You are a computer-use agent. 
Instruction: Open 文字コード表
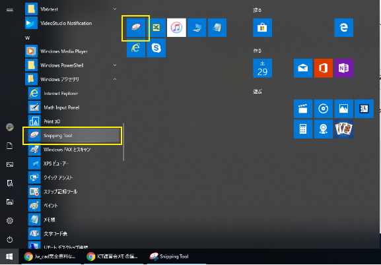[74, 234]
